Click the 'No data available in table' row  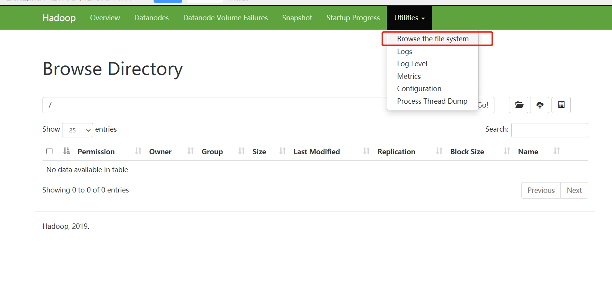(x=315, y=170)
